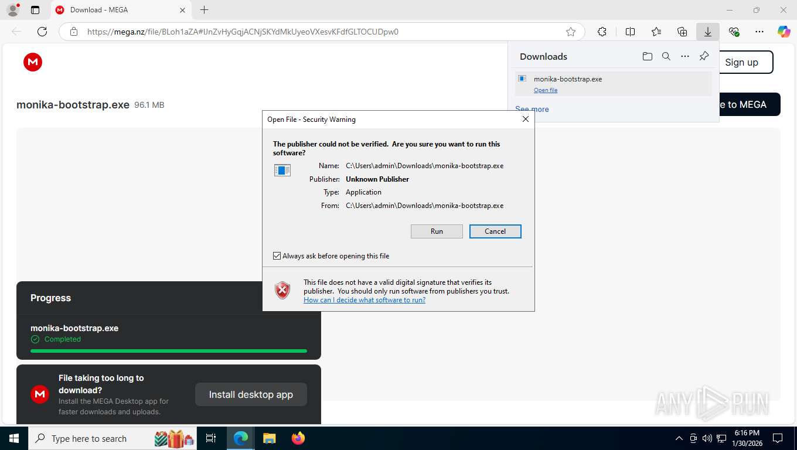This screenshot has height=450, width=797.
Task: Launch Firefox from the taskbar
Action: tap(298, 438)
